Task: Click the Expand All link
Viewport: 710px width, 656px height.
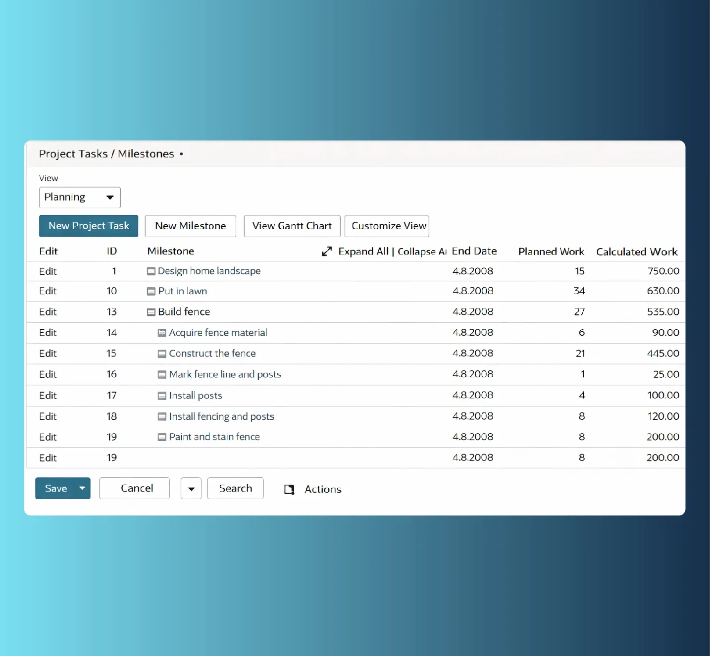Action: pos(363,252)
